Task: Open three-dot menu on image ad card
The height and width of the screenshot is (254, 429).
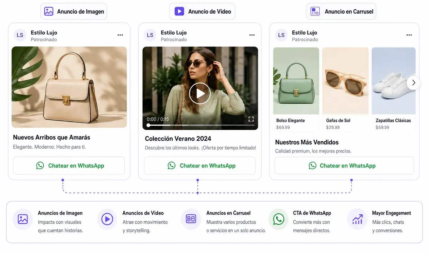Action: point(120,35)
